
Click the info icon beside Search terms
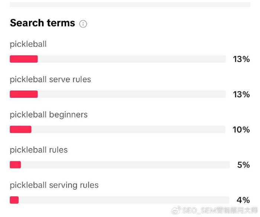pos(83,24)
